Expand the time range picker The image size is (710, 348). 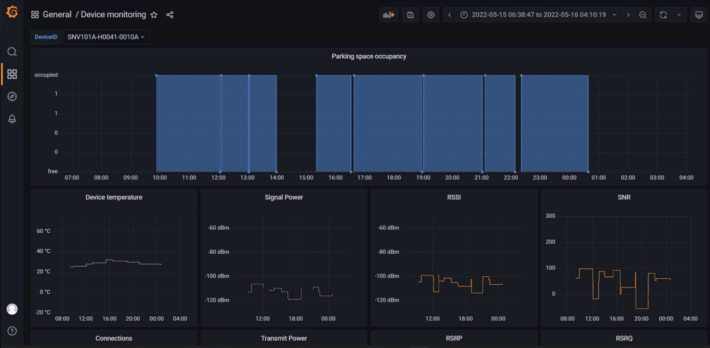point(538,14)
